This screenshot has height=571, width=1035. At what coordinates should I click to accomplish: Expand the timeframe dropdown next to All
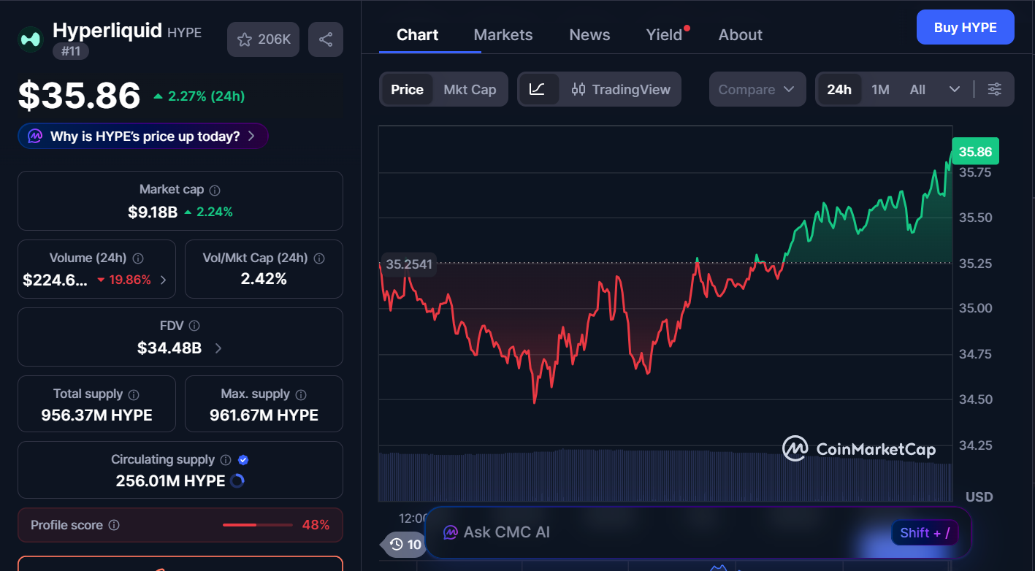coord(955,89)
